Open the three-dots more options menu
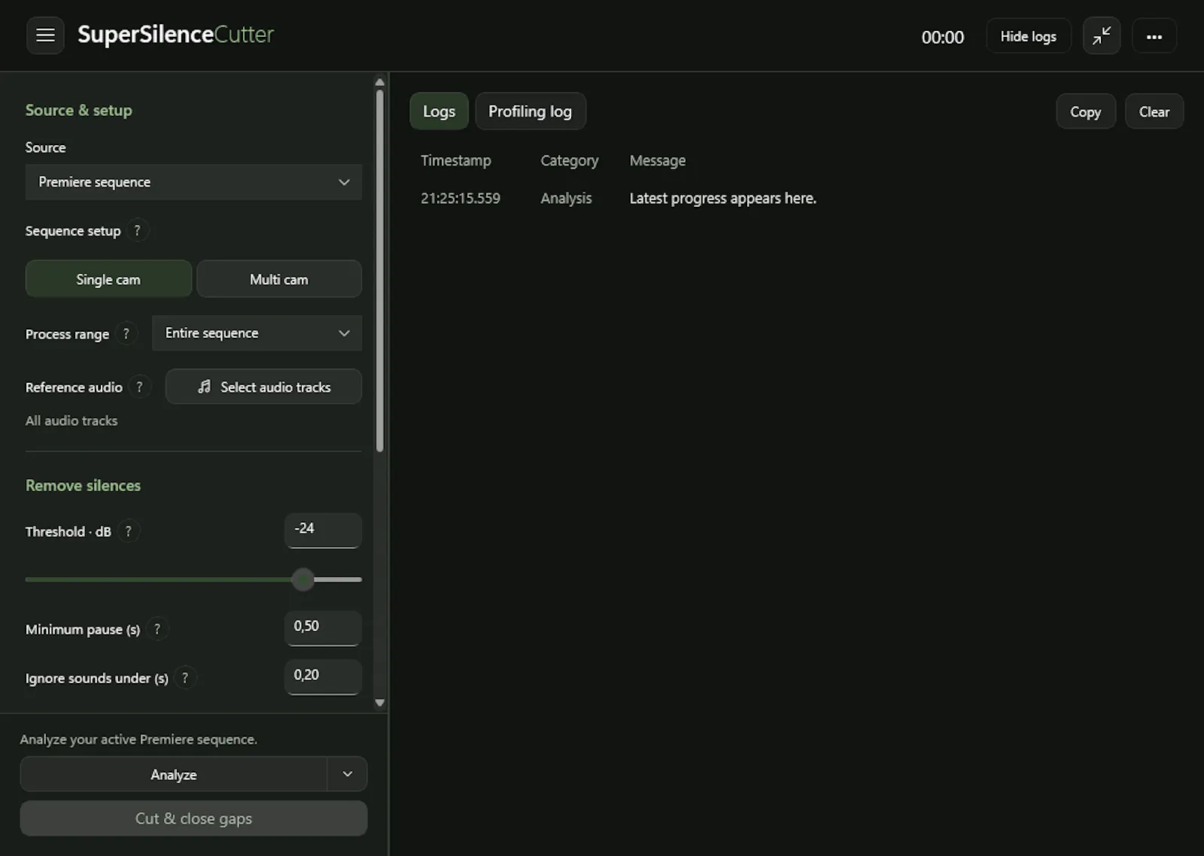The width and height of the screenshot is (1204, 856). tap(1154, 36)
